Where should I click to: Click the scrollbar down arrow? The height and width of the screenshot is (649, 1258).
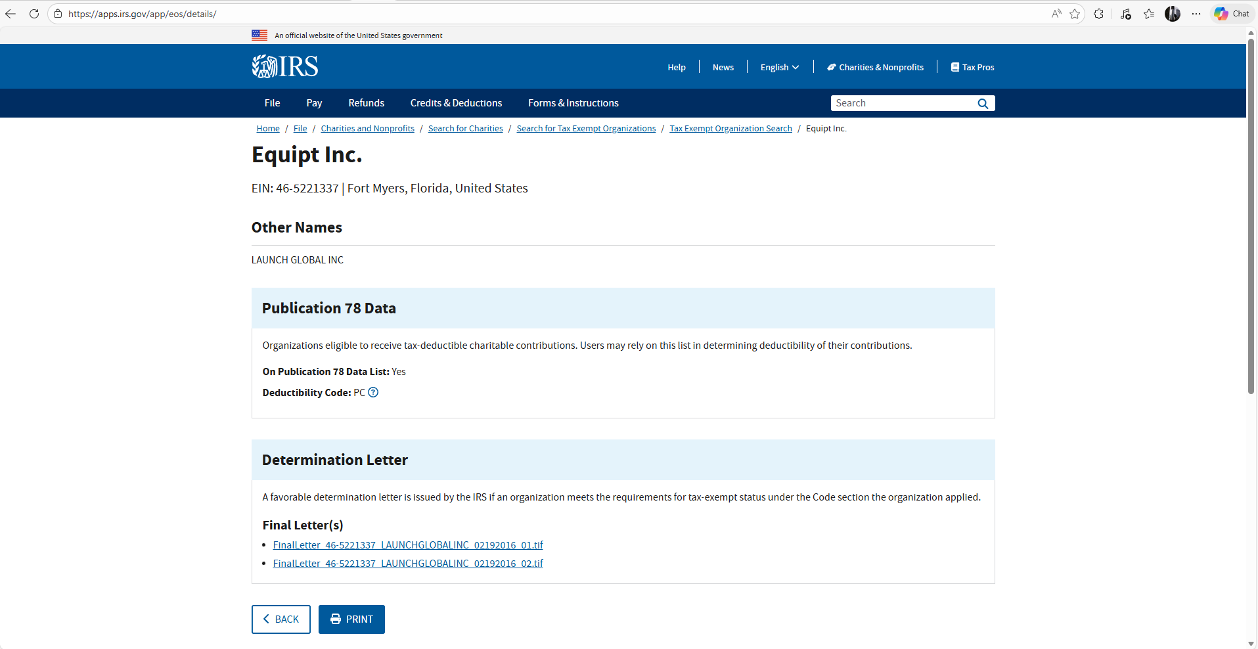1251,644
